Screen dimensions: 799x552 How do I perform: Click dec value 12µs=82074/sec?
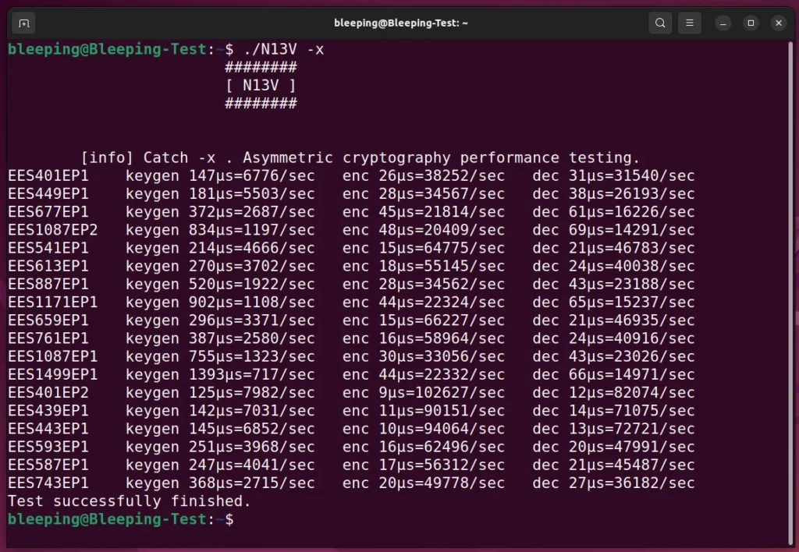tap(632, 393)
